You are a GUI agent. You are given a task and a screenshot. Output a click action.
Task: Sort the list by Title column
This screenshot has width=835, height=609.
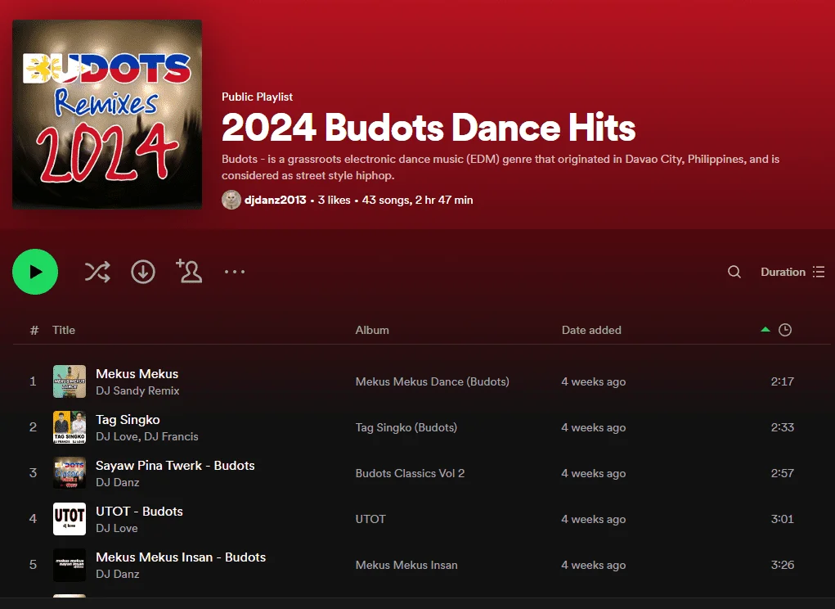63,330
